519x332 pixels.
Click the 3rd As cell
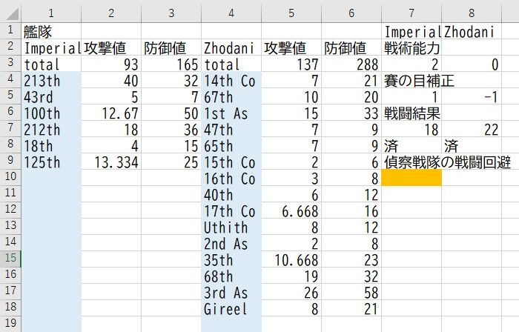point(231,292)
